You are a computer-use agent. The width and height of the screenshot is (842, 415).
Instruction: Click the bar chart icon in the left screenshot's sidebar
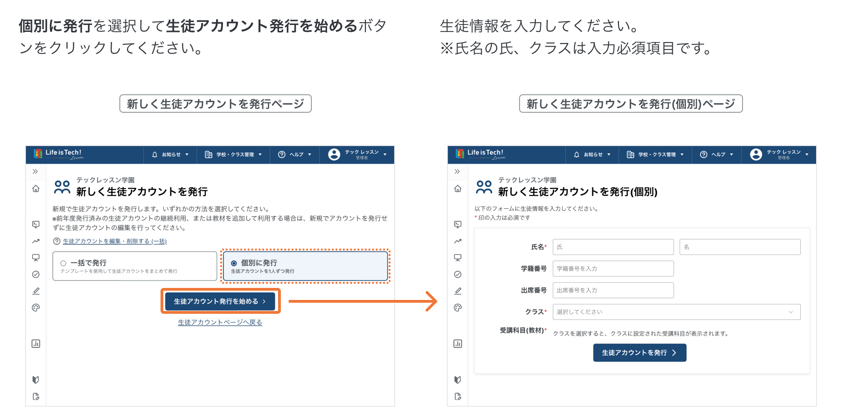click(x=36, y=344)
